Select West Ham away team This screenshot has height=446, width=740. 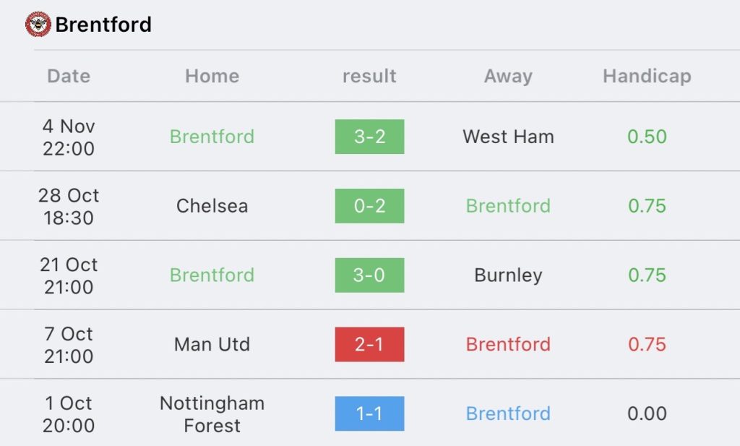click(x=508, y=137)
